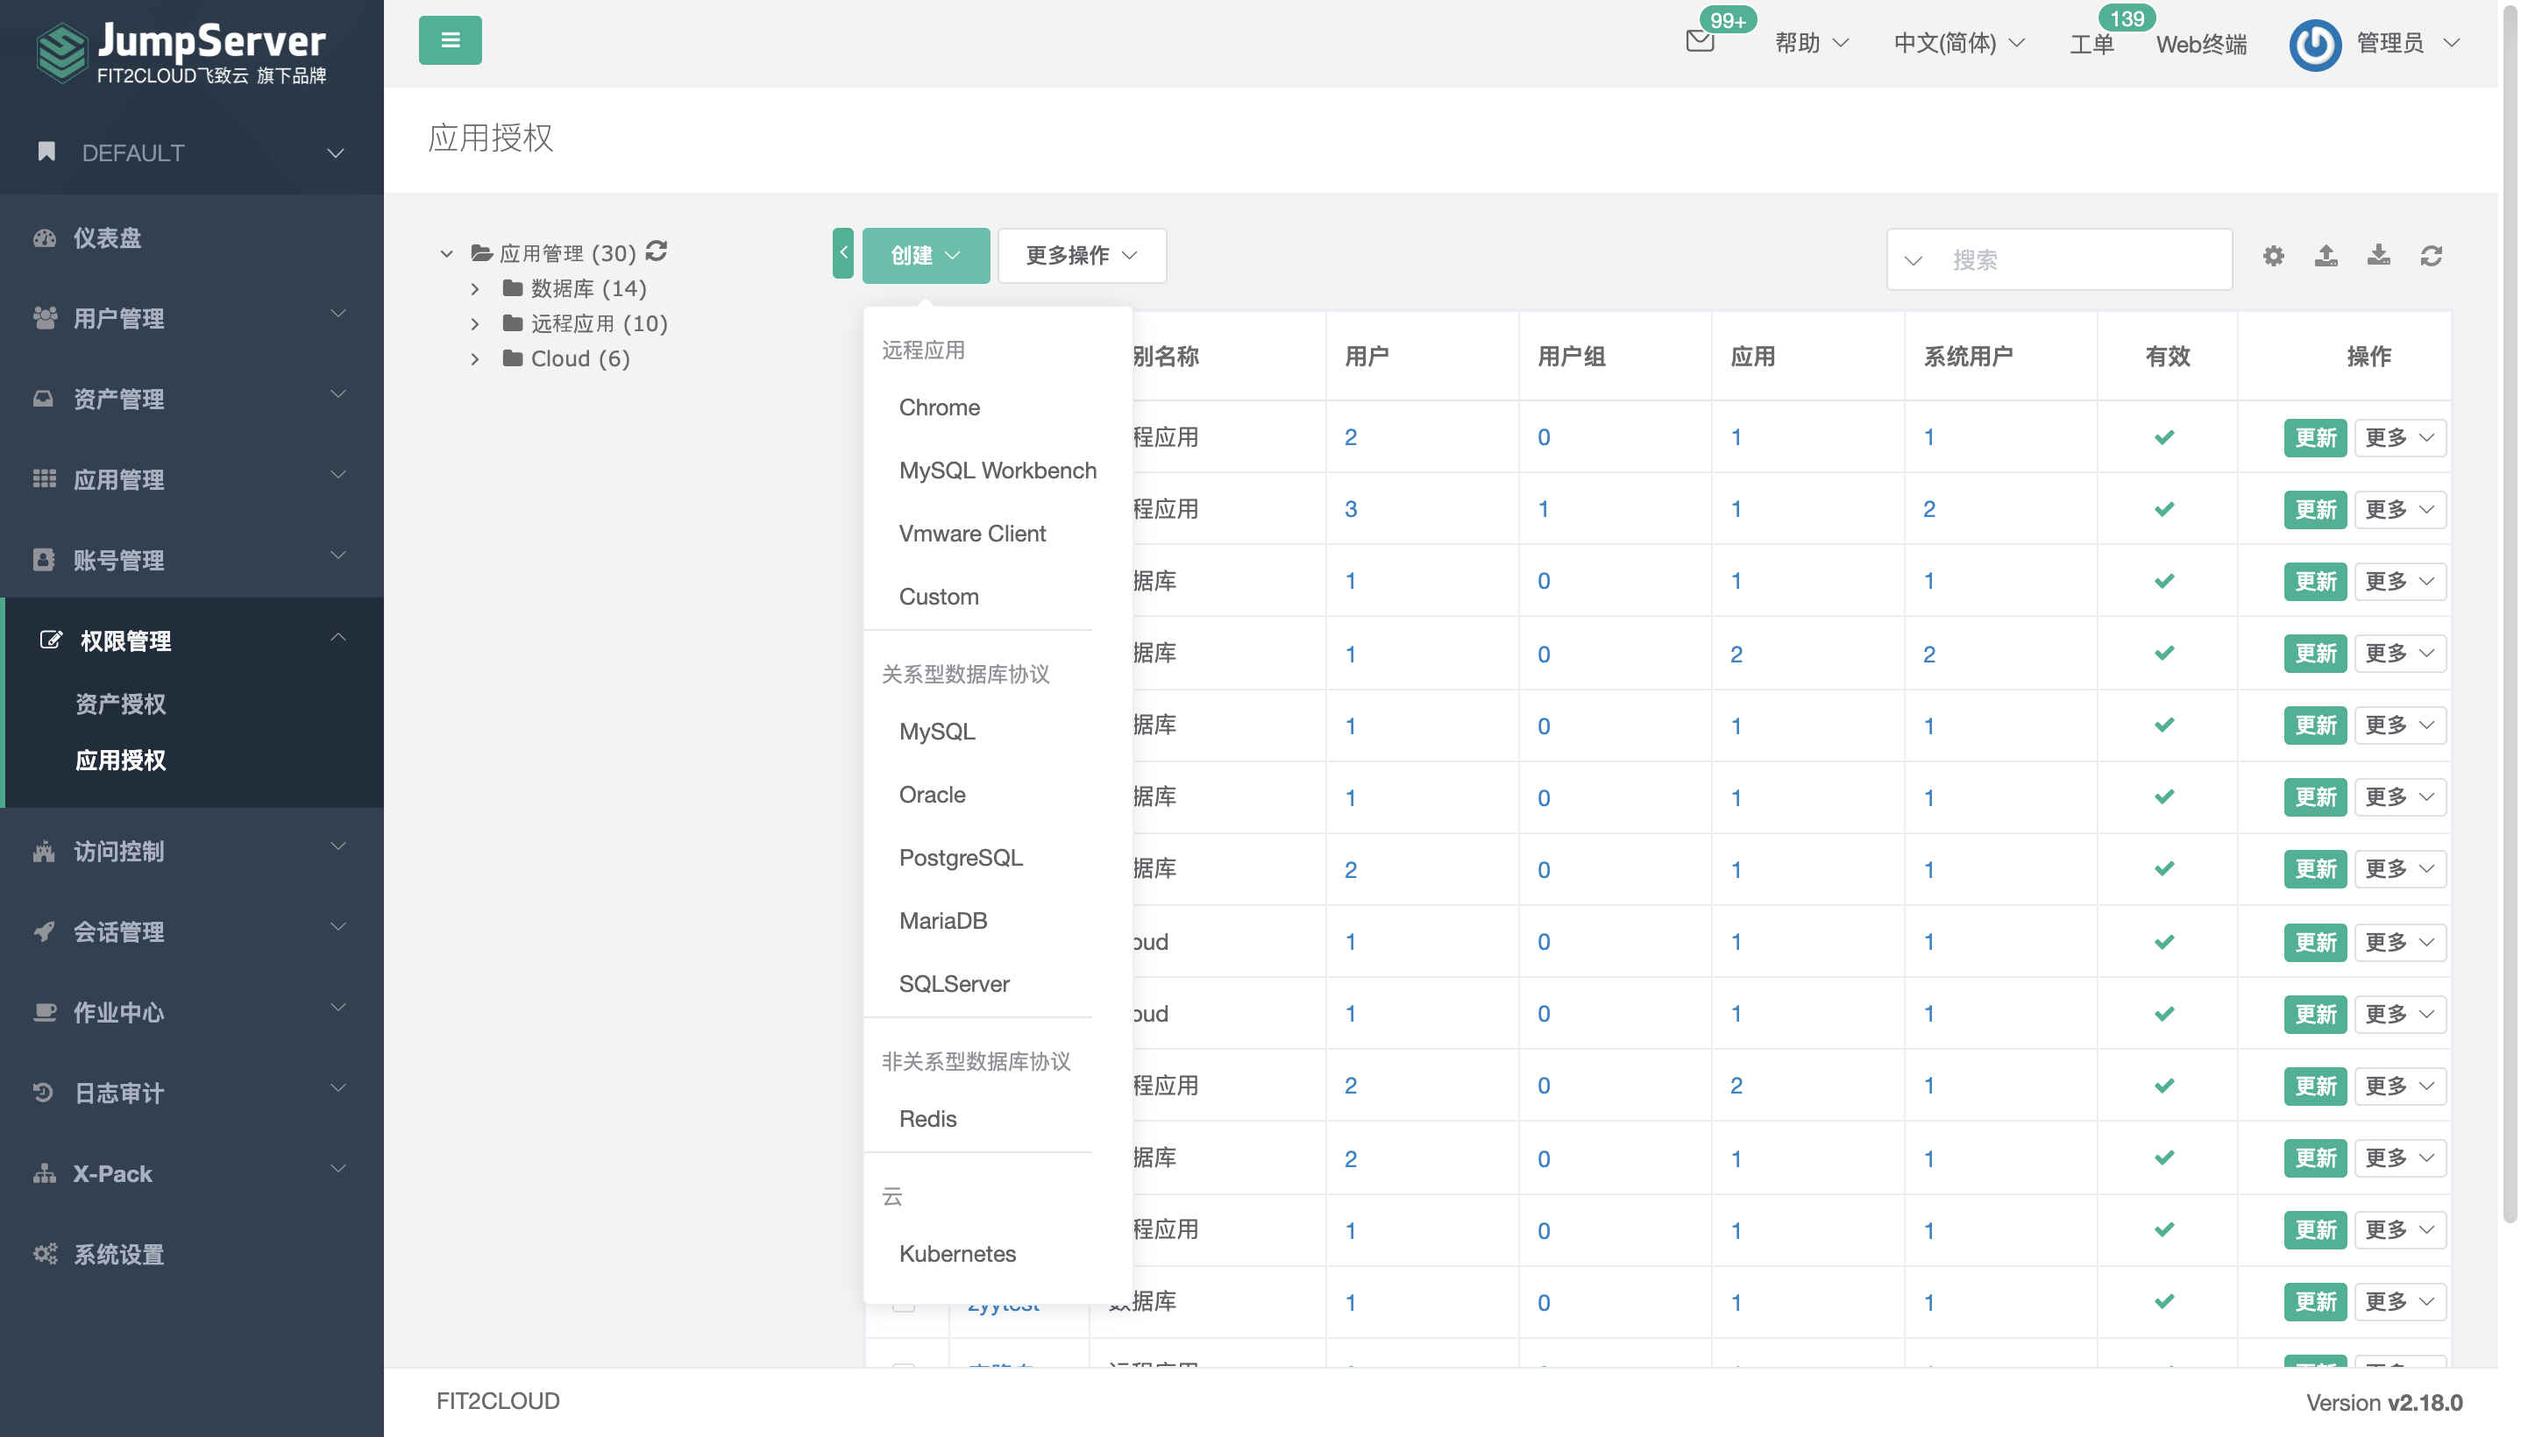This screenshot has width=2521, height=1437.
Task: Click the upload import icon
Action: (x=2326, y=257)
